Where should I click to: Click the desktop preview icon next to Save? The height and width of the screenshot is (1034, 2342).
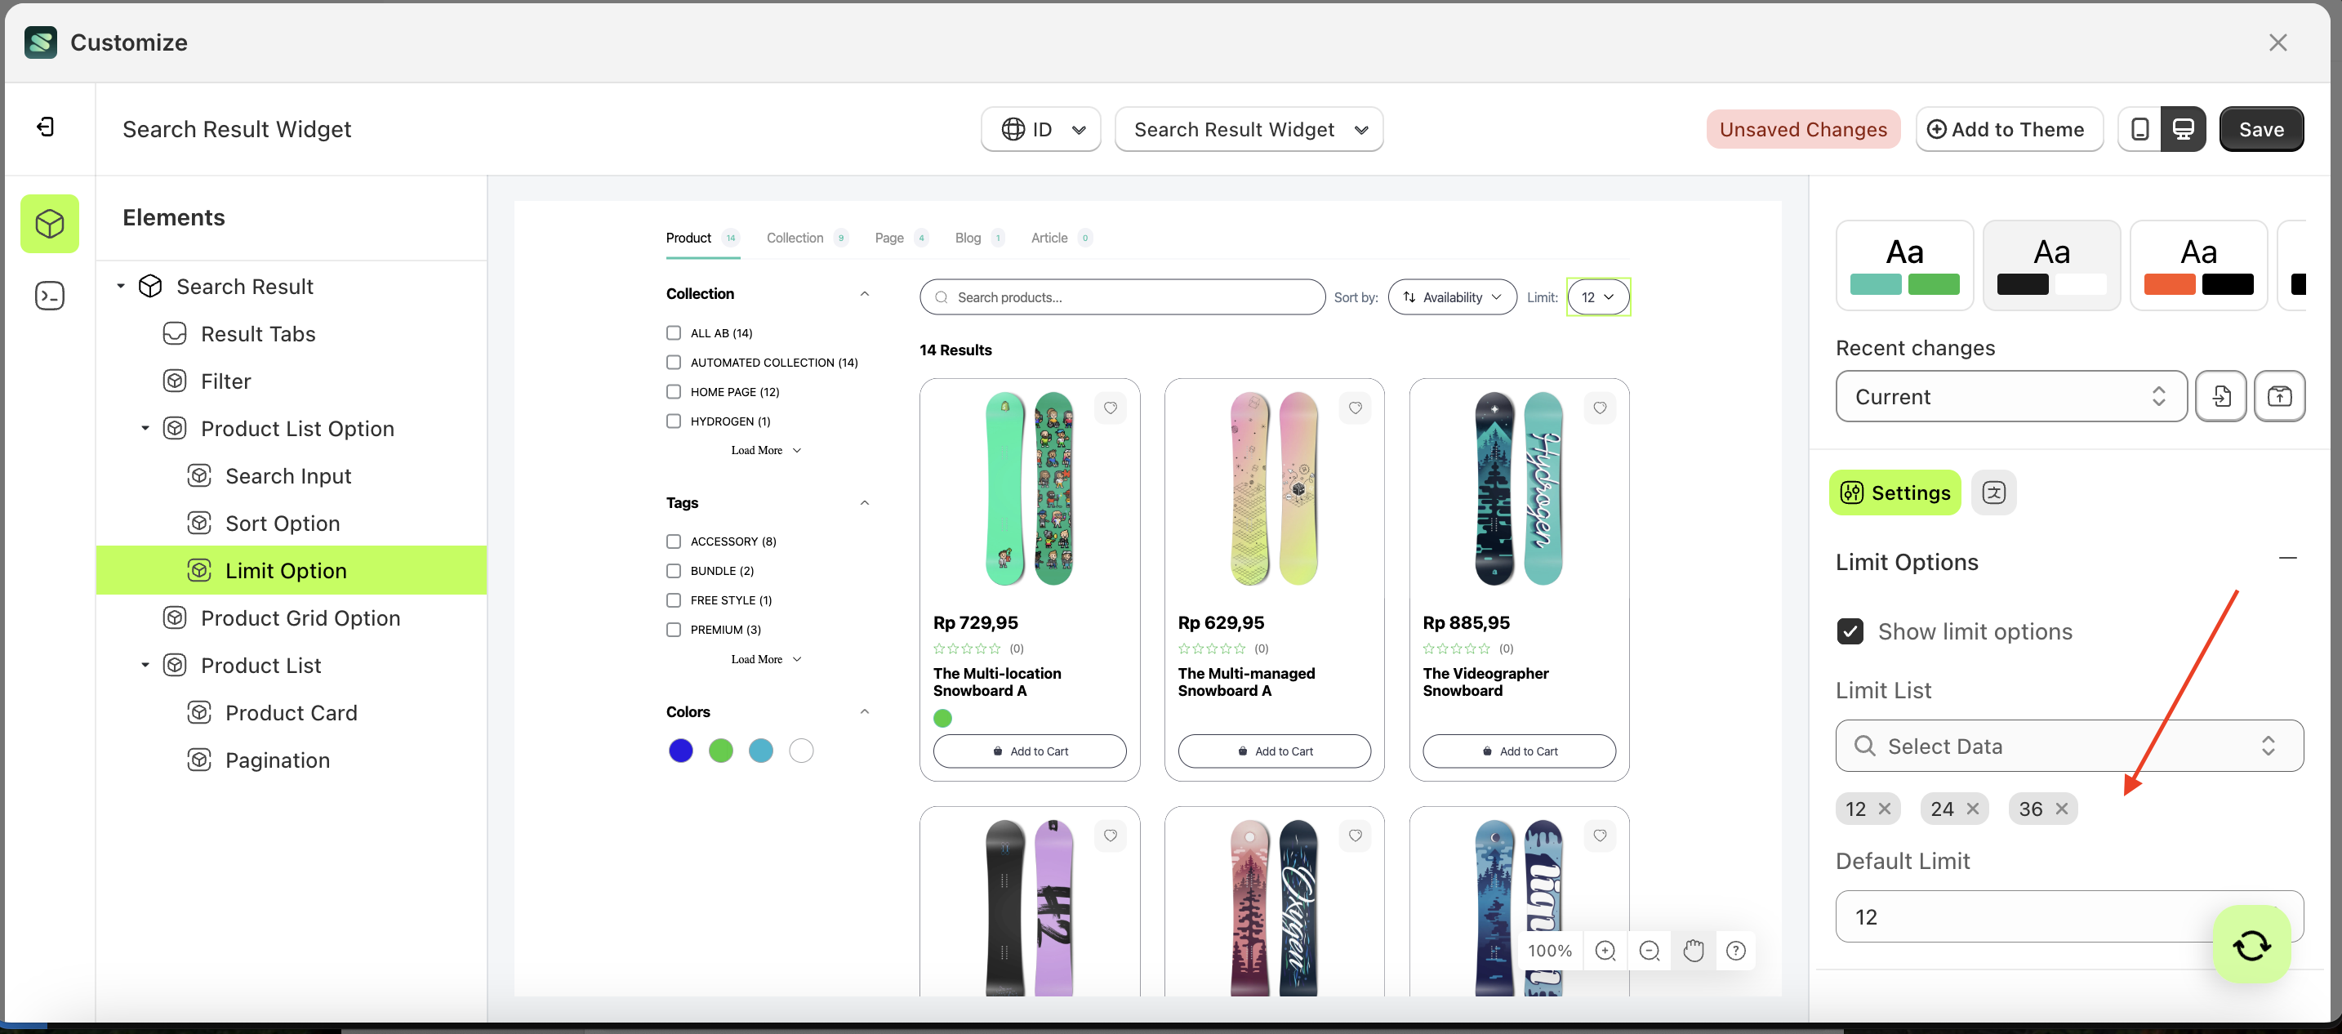click(x=2184, y=128)
